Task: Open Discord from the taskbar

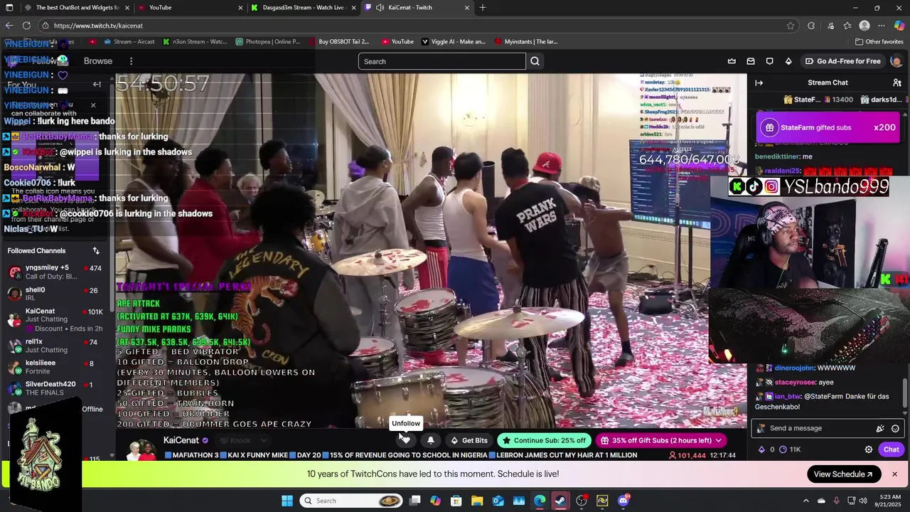Action: 623,501
